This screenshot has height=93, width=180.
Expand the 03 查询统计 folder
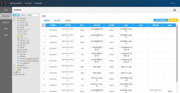click(14, 66)
